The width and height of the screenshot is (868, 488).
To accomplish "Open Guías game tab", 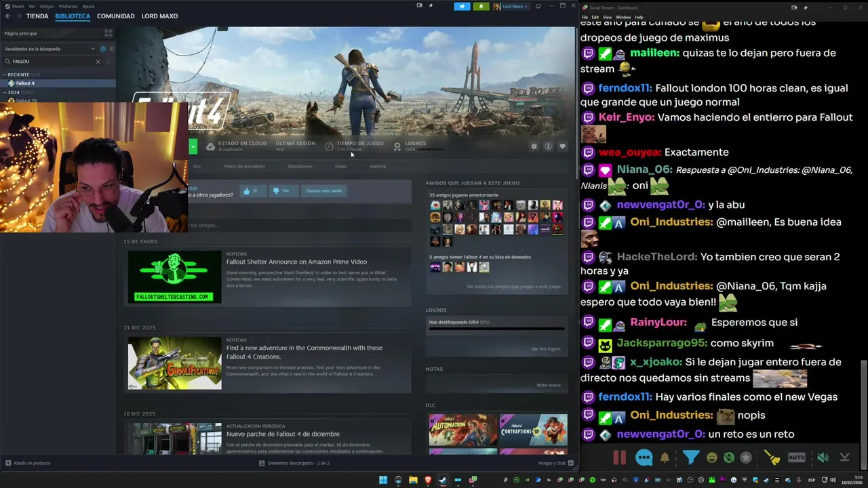I will coord(340,166).
